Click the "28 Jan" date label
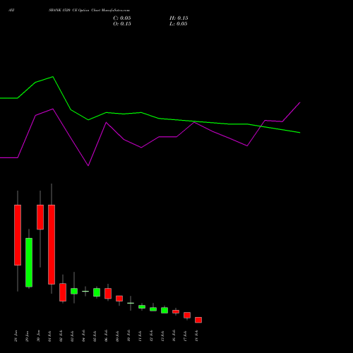This screenshot has height=353, width=353. pos(16,336)
